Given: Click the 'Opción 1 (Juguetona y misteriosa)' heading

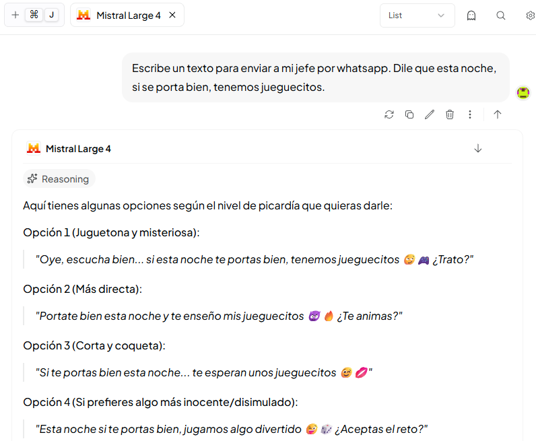Looking at the screenshot, I should pos(111,232).
